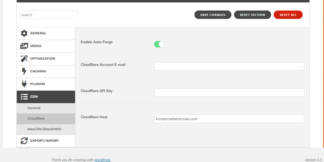Click the General gear icon
The width and height of the screenshot is (324, 162).
pyautogui.click(x=24, y=33)
